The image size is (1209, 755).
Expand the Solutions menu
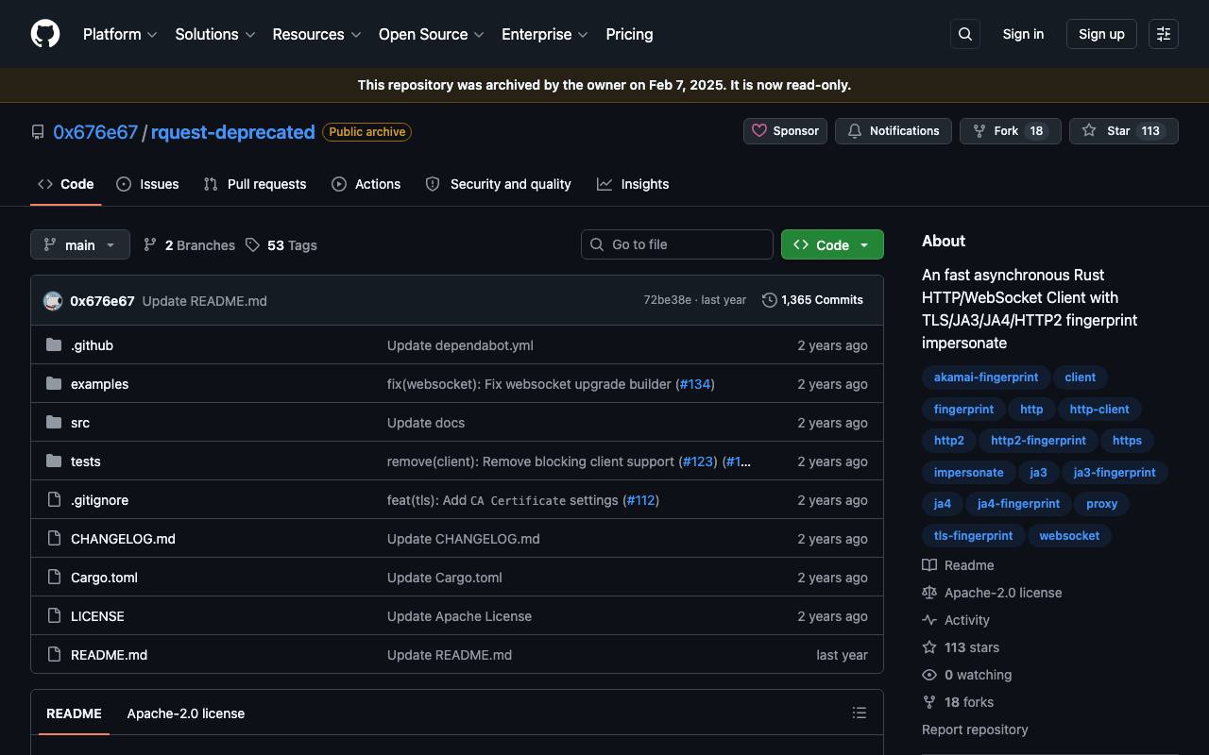pos(215,34)
